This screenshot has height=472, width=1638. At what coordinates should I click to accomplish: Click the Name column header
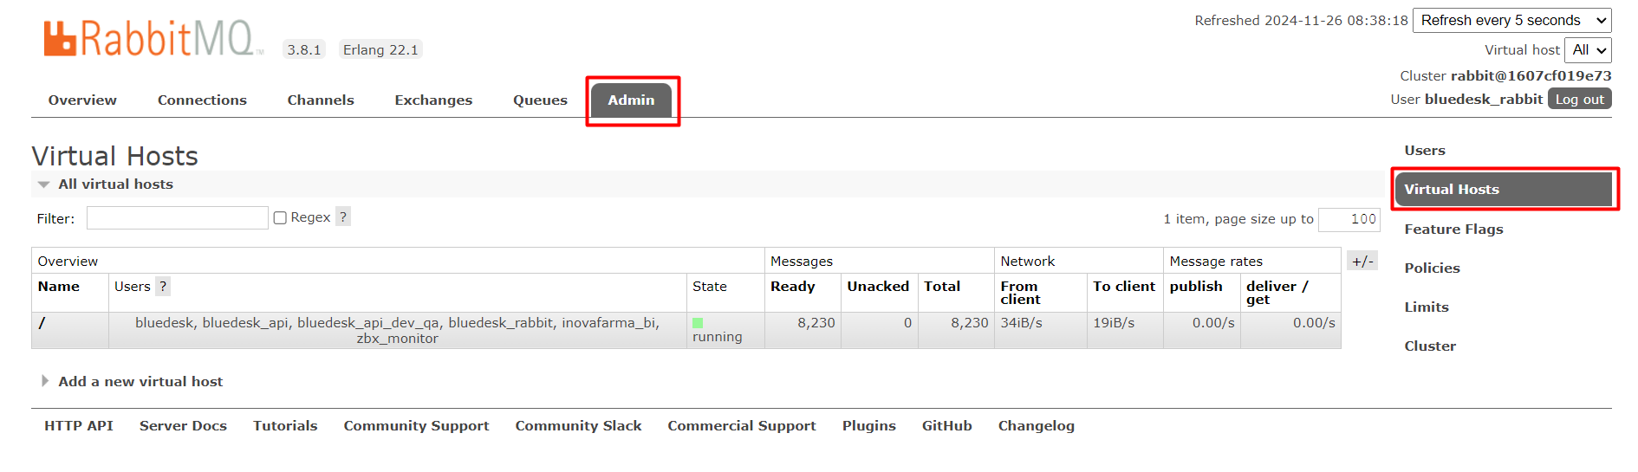point(58,286)
